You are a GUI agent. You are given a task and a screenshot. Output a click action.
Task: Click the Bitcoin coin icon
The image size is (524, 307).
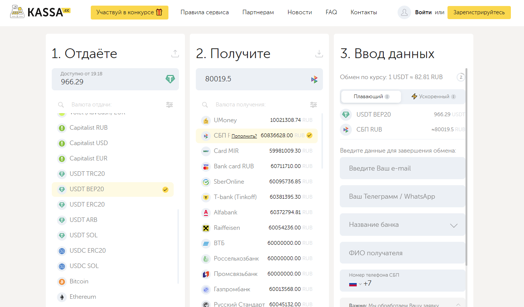click(x=62, y=282)
